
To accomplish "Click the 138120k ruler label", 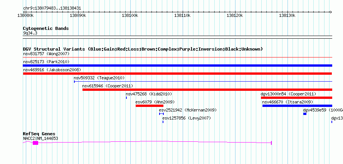I will coord(235,15).
